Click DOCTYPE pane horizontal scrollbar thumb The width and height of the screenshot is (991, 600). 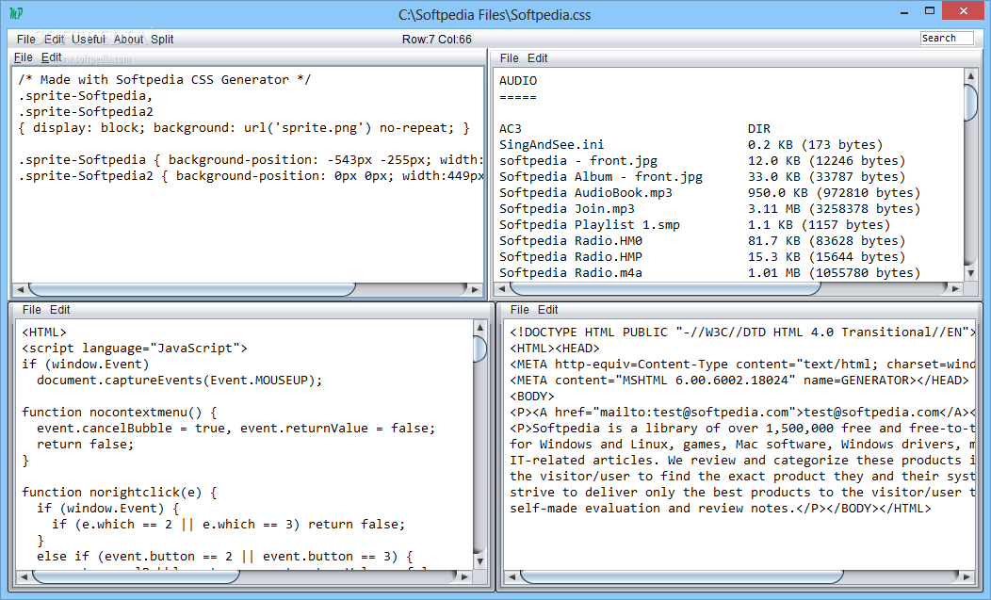682,576
